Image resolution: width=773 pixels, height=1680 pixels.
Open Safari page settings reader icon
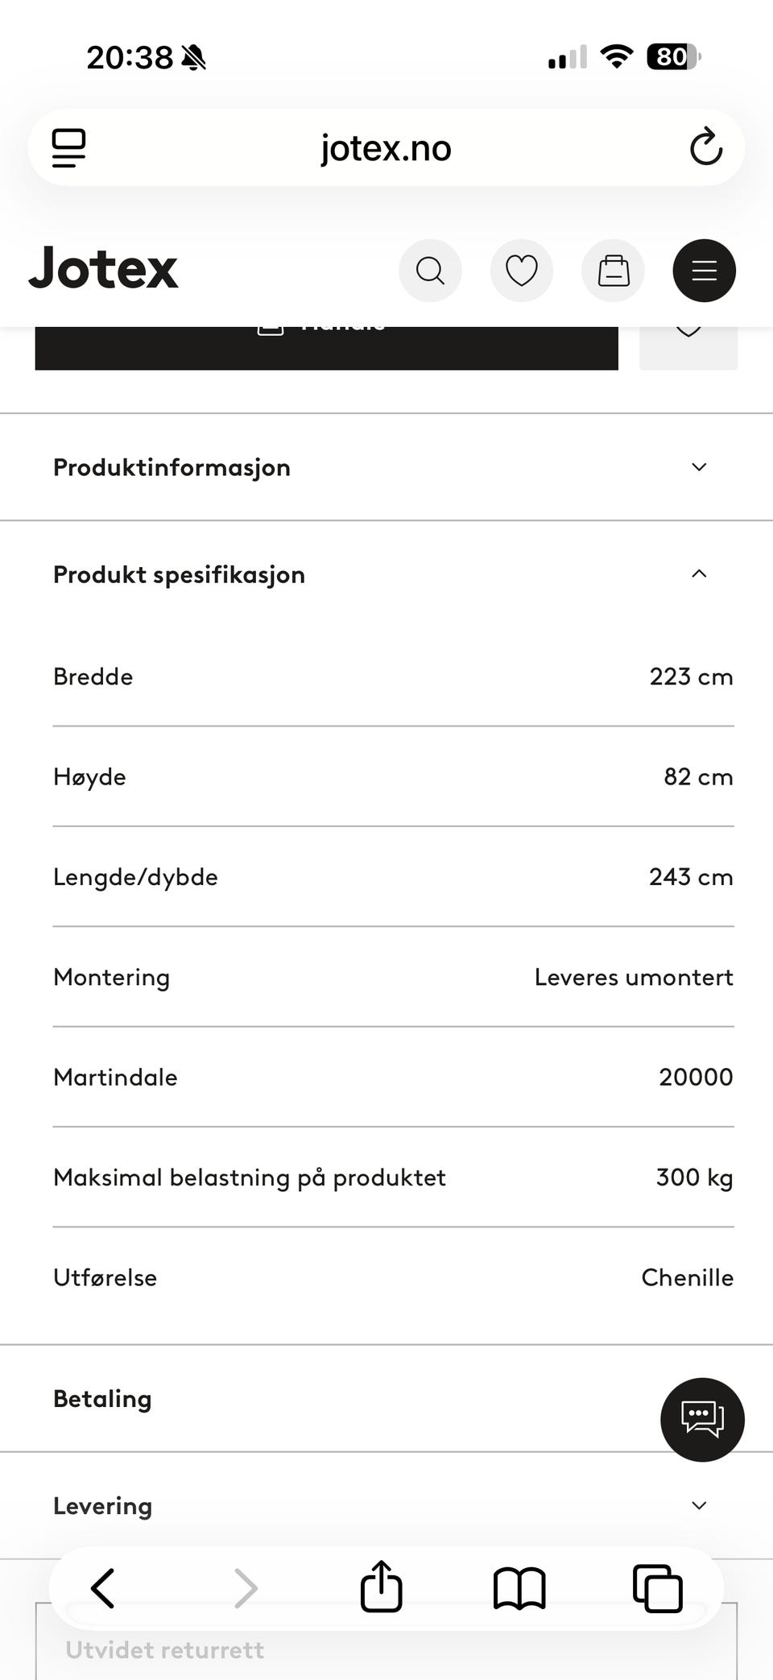click(x=69, y=148)
